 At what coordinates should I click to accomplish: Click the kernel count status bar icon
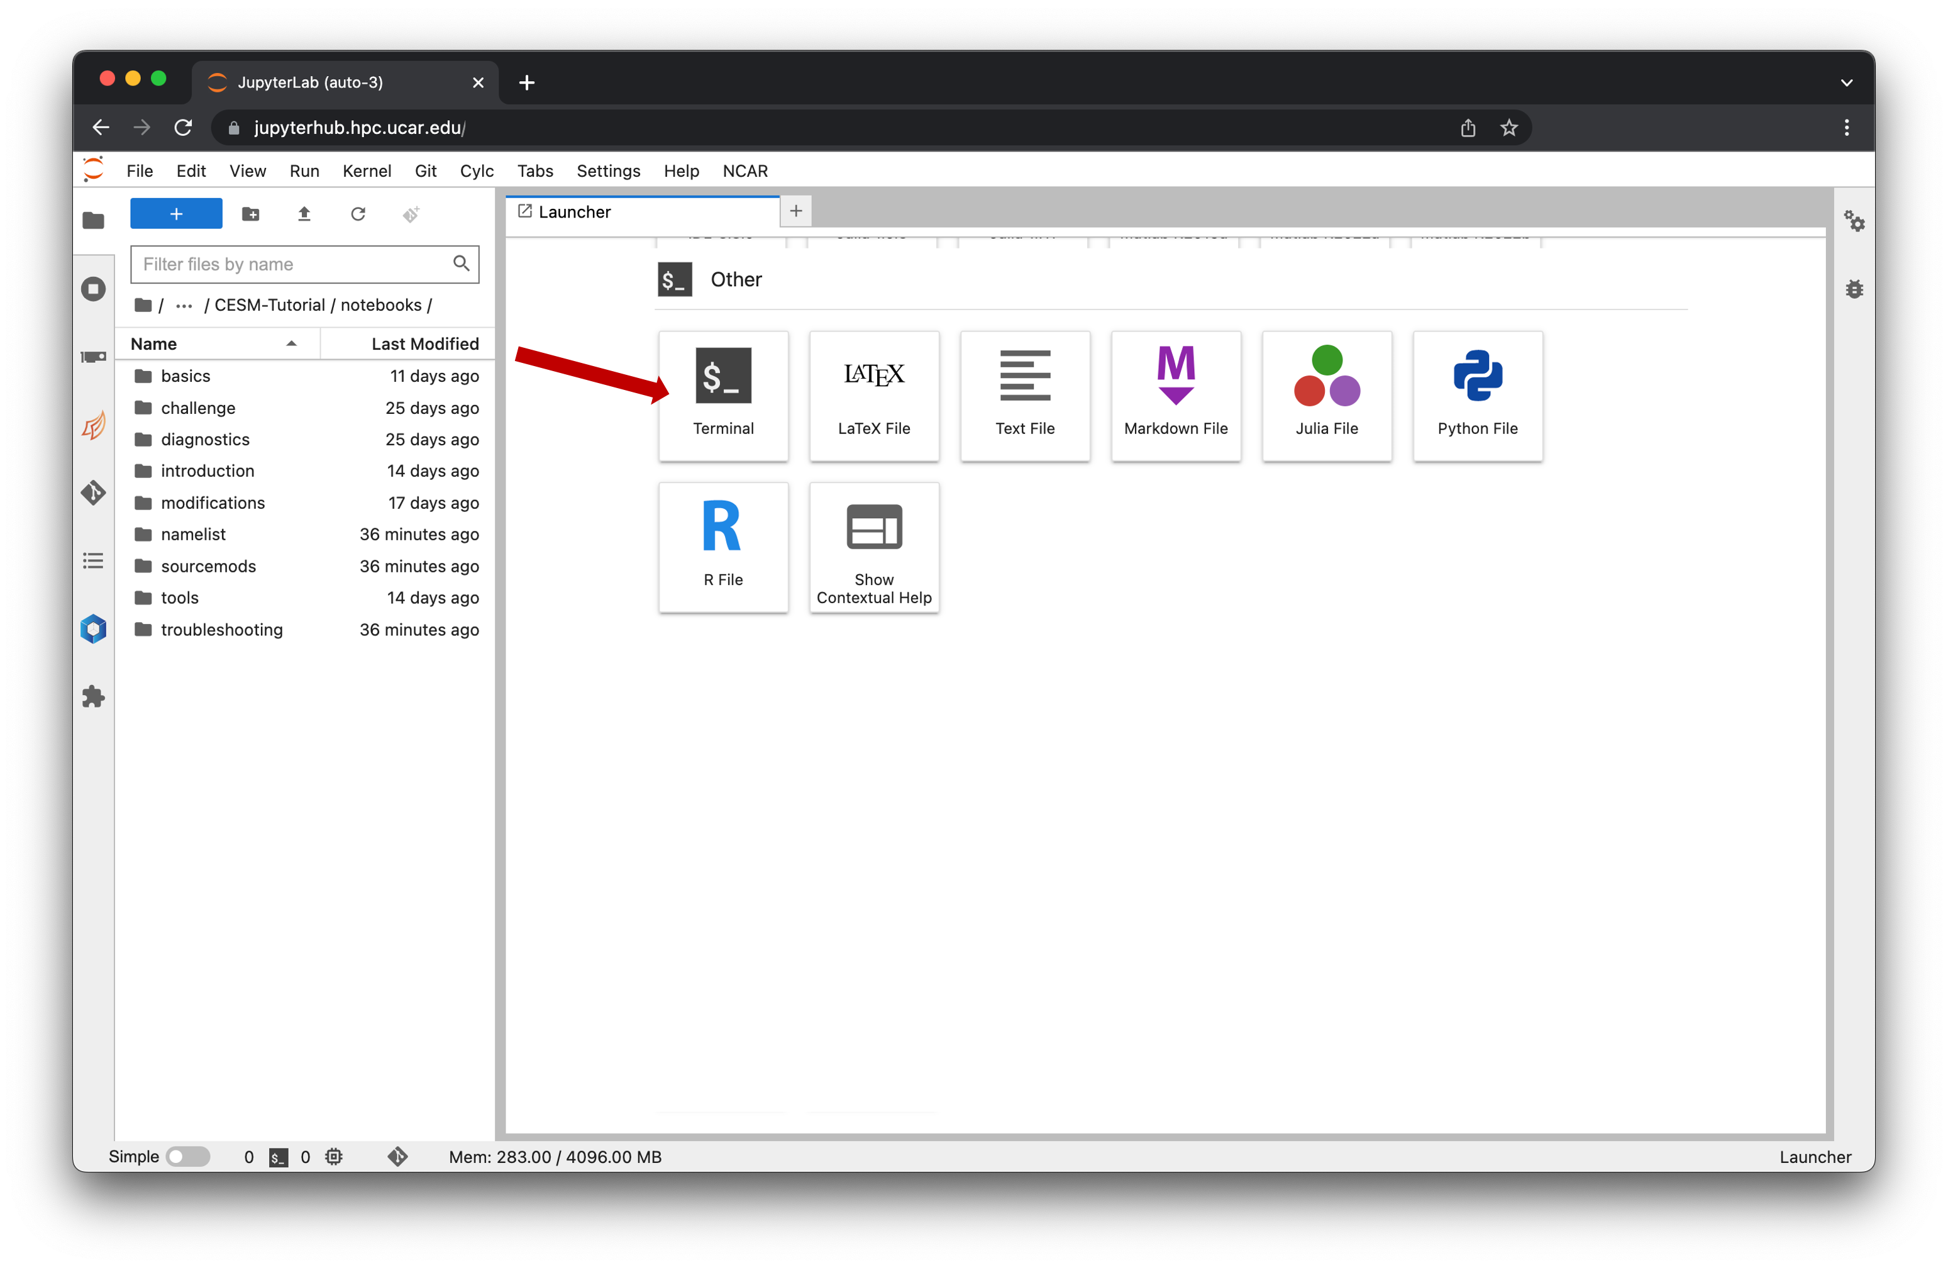pos(334,1157)
